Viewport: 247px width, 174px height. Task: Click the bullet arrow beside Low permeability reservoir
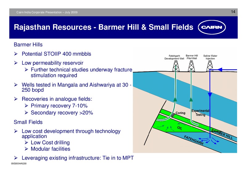click(x=16, y=63)
